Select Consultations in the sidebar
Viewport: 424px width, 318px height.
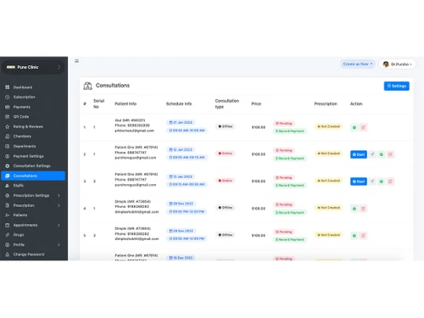[33, 176]
